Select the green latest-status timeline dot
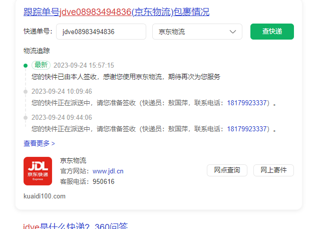The width and height of the screenshot is (322, 229). coord(26,65)
